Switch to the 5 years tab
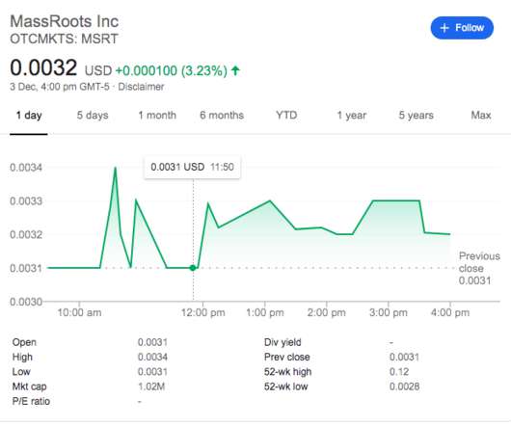 [417, 115]
